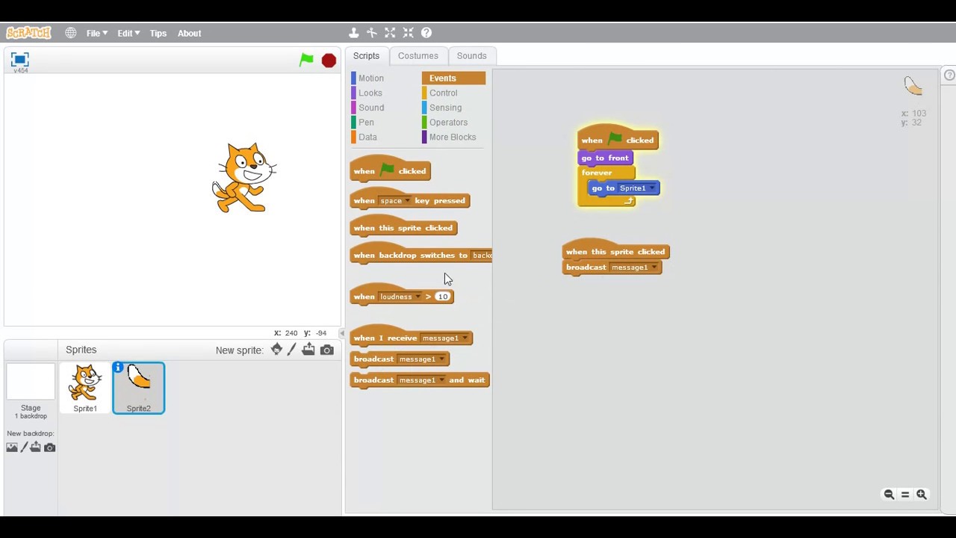Open 'broadcast and wait' message1 dropdown
The image size is (956, 538).
(x=441, y=380)
